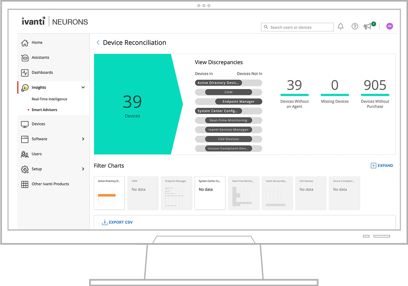Toggle the CSV Devices discrepancy pill

point(228,139)
